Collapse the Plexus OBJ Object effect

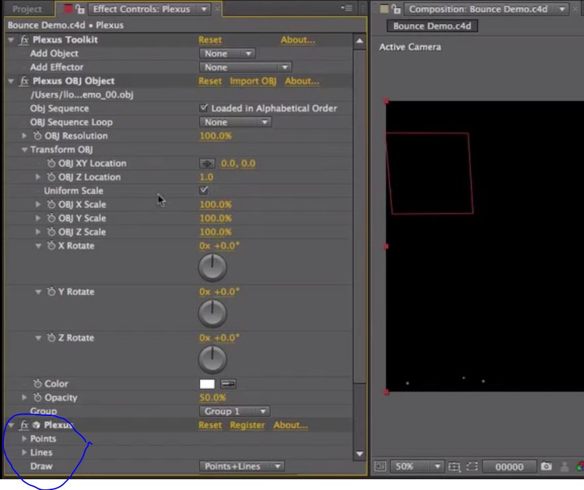[11, 81]
